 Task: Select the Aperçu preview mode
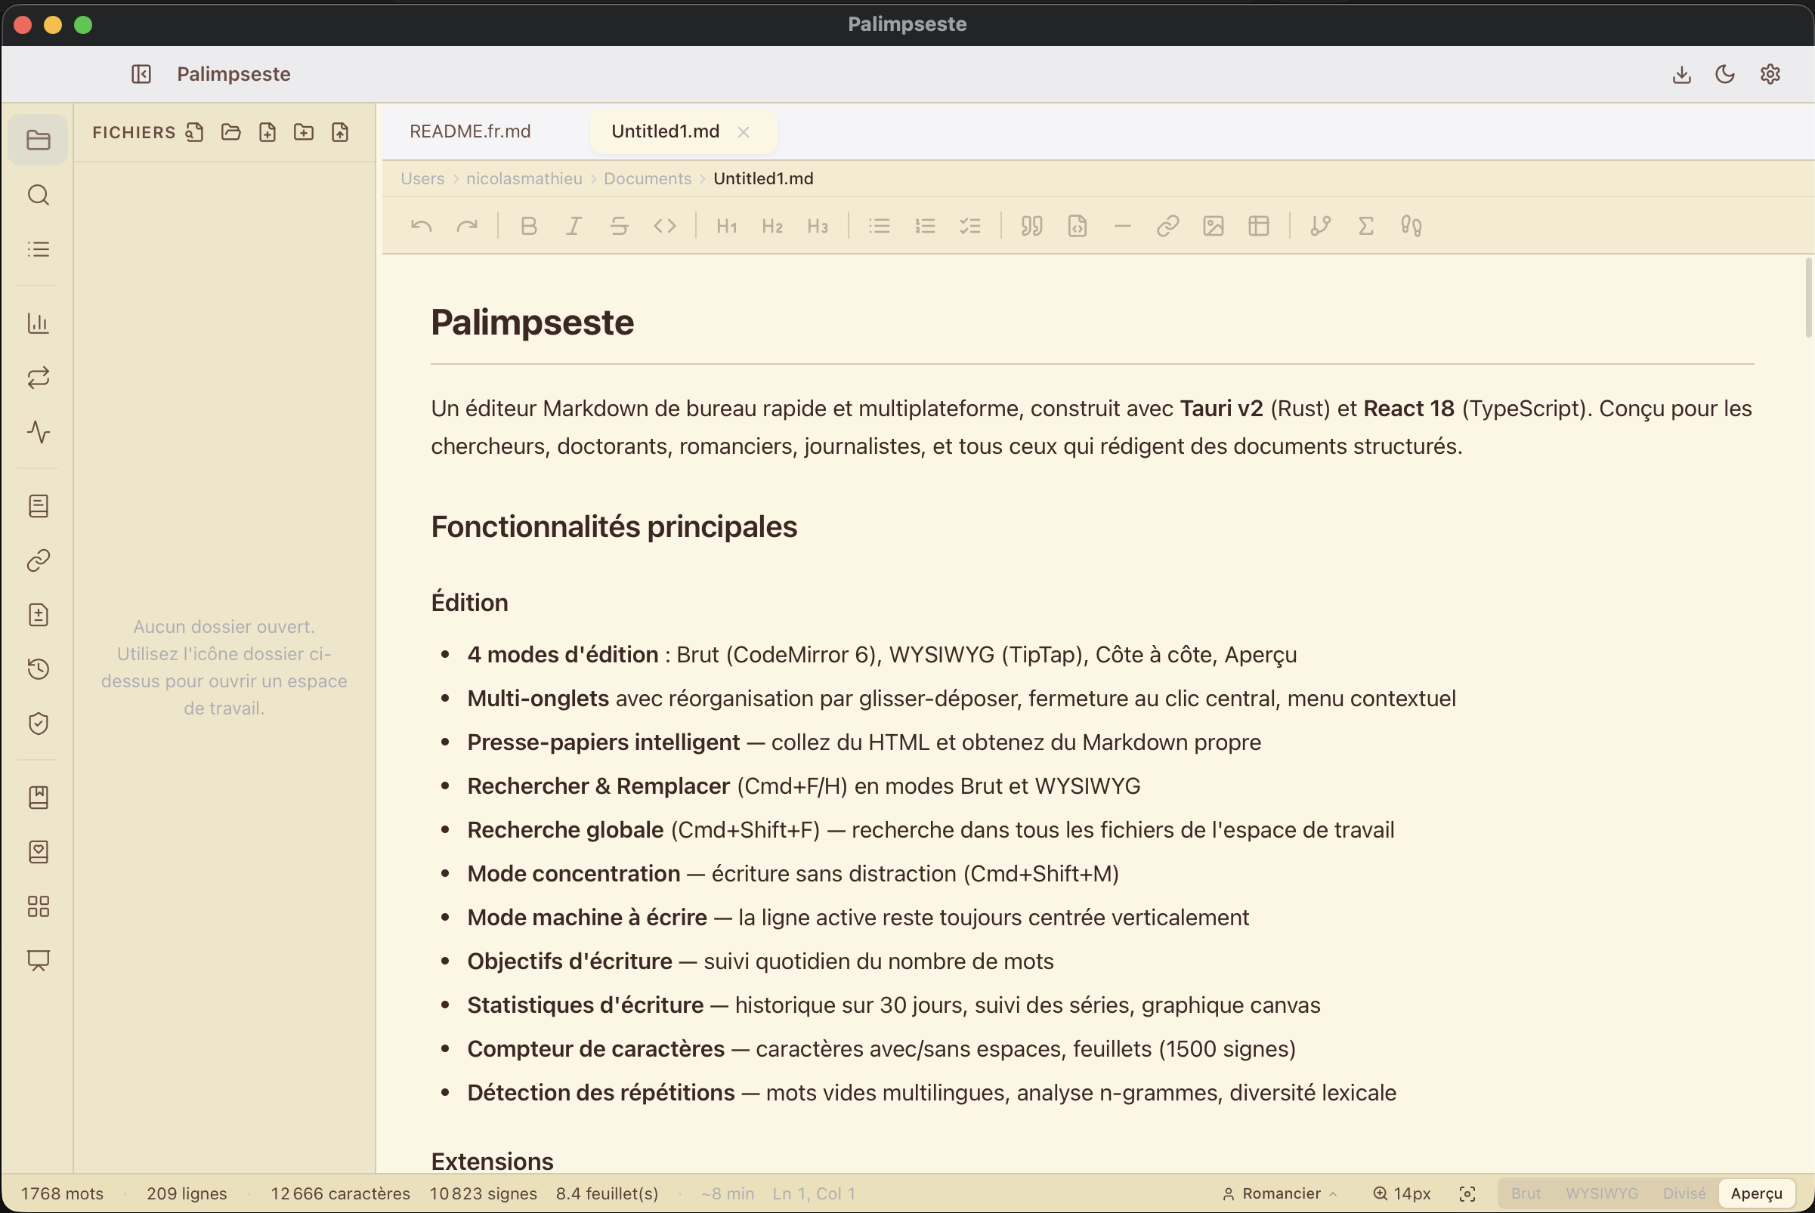pyautogui.click(x=1756, y=1193)
